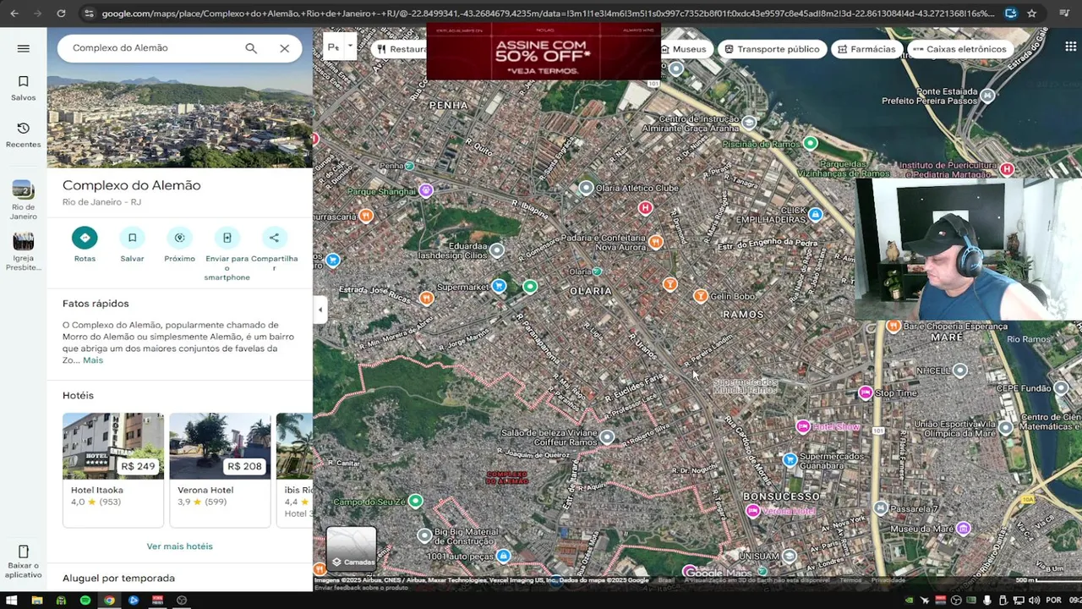Click the Parque Shanghai map marker

pos(426,190)
